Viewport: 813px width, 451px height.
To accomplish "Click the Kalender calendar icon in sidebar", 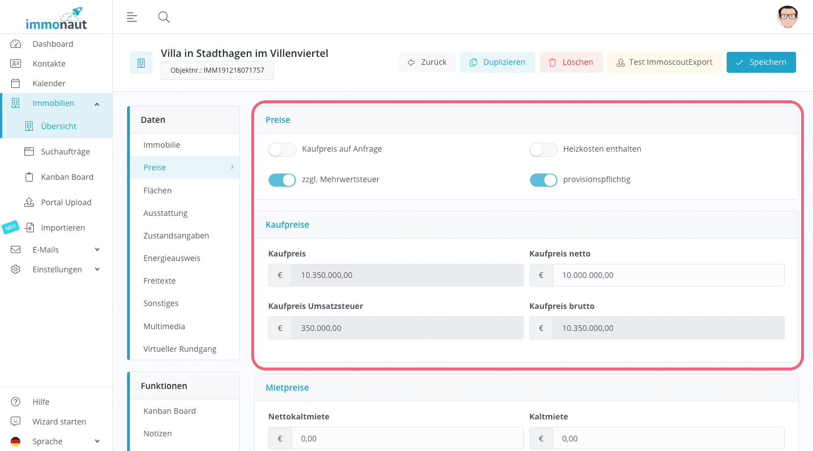I will [16, 83].
